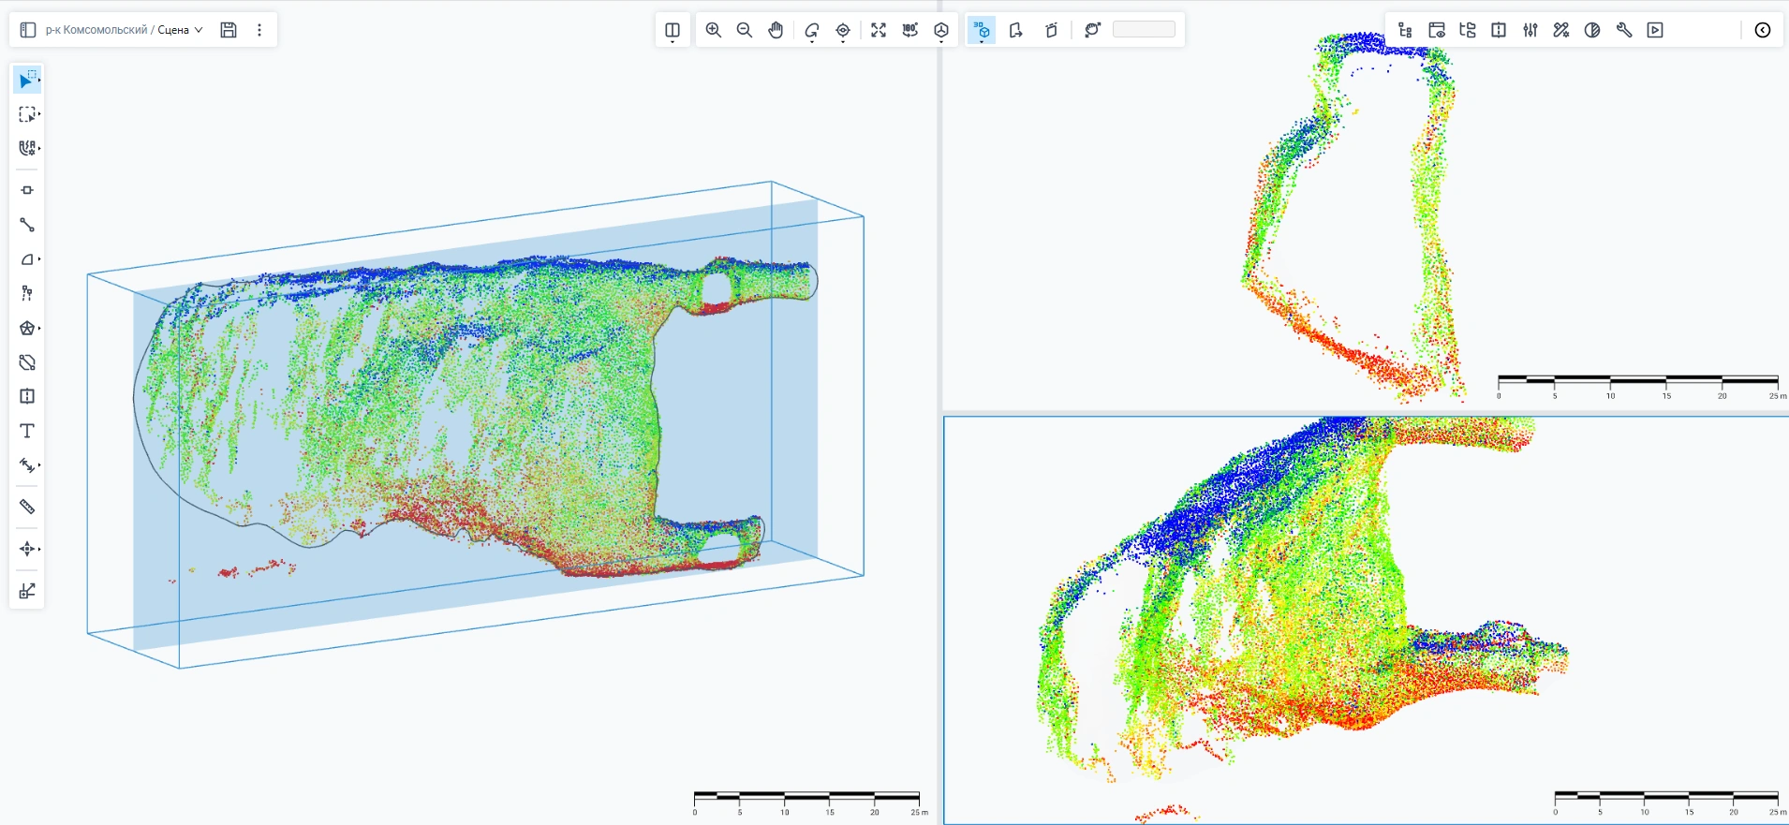Screen dimensions: 1789x825
Task: Select the dimension arrows tool
Action: pyautogui.click(x=28, y=465)
